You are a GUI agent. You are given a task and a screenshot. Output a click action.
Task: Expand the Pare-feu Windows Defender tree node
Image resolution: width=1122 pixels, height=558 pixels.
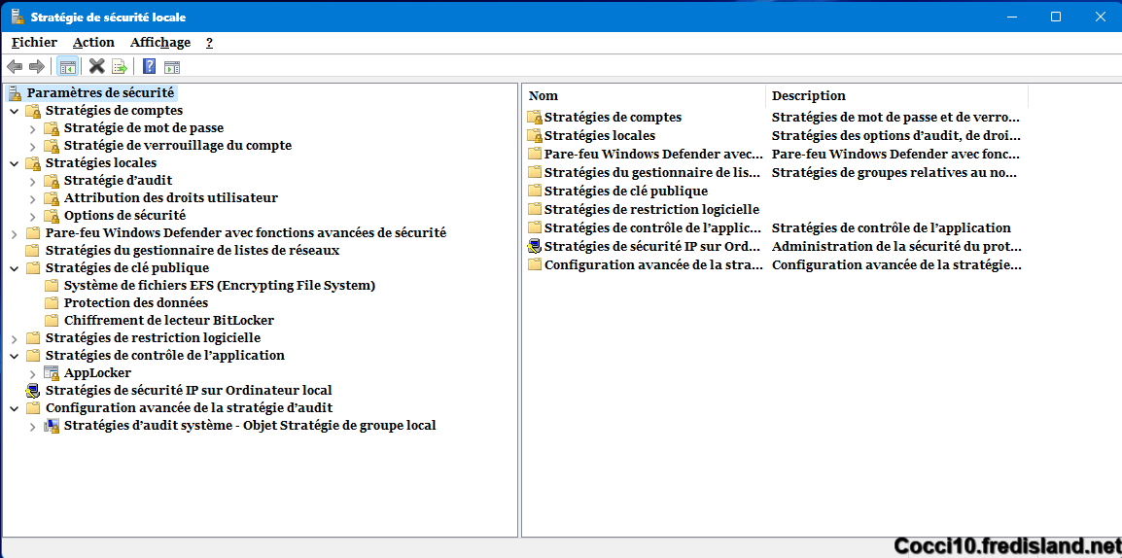tap(15, 233)
